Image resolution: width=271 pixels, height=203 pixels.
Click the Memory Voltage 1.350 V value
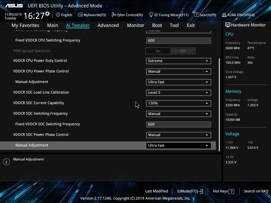253,105
